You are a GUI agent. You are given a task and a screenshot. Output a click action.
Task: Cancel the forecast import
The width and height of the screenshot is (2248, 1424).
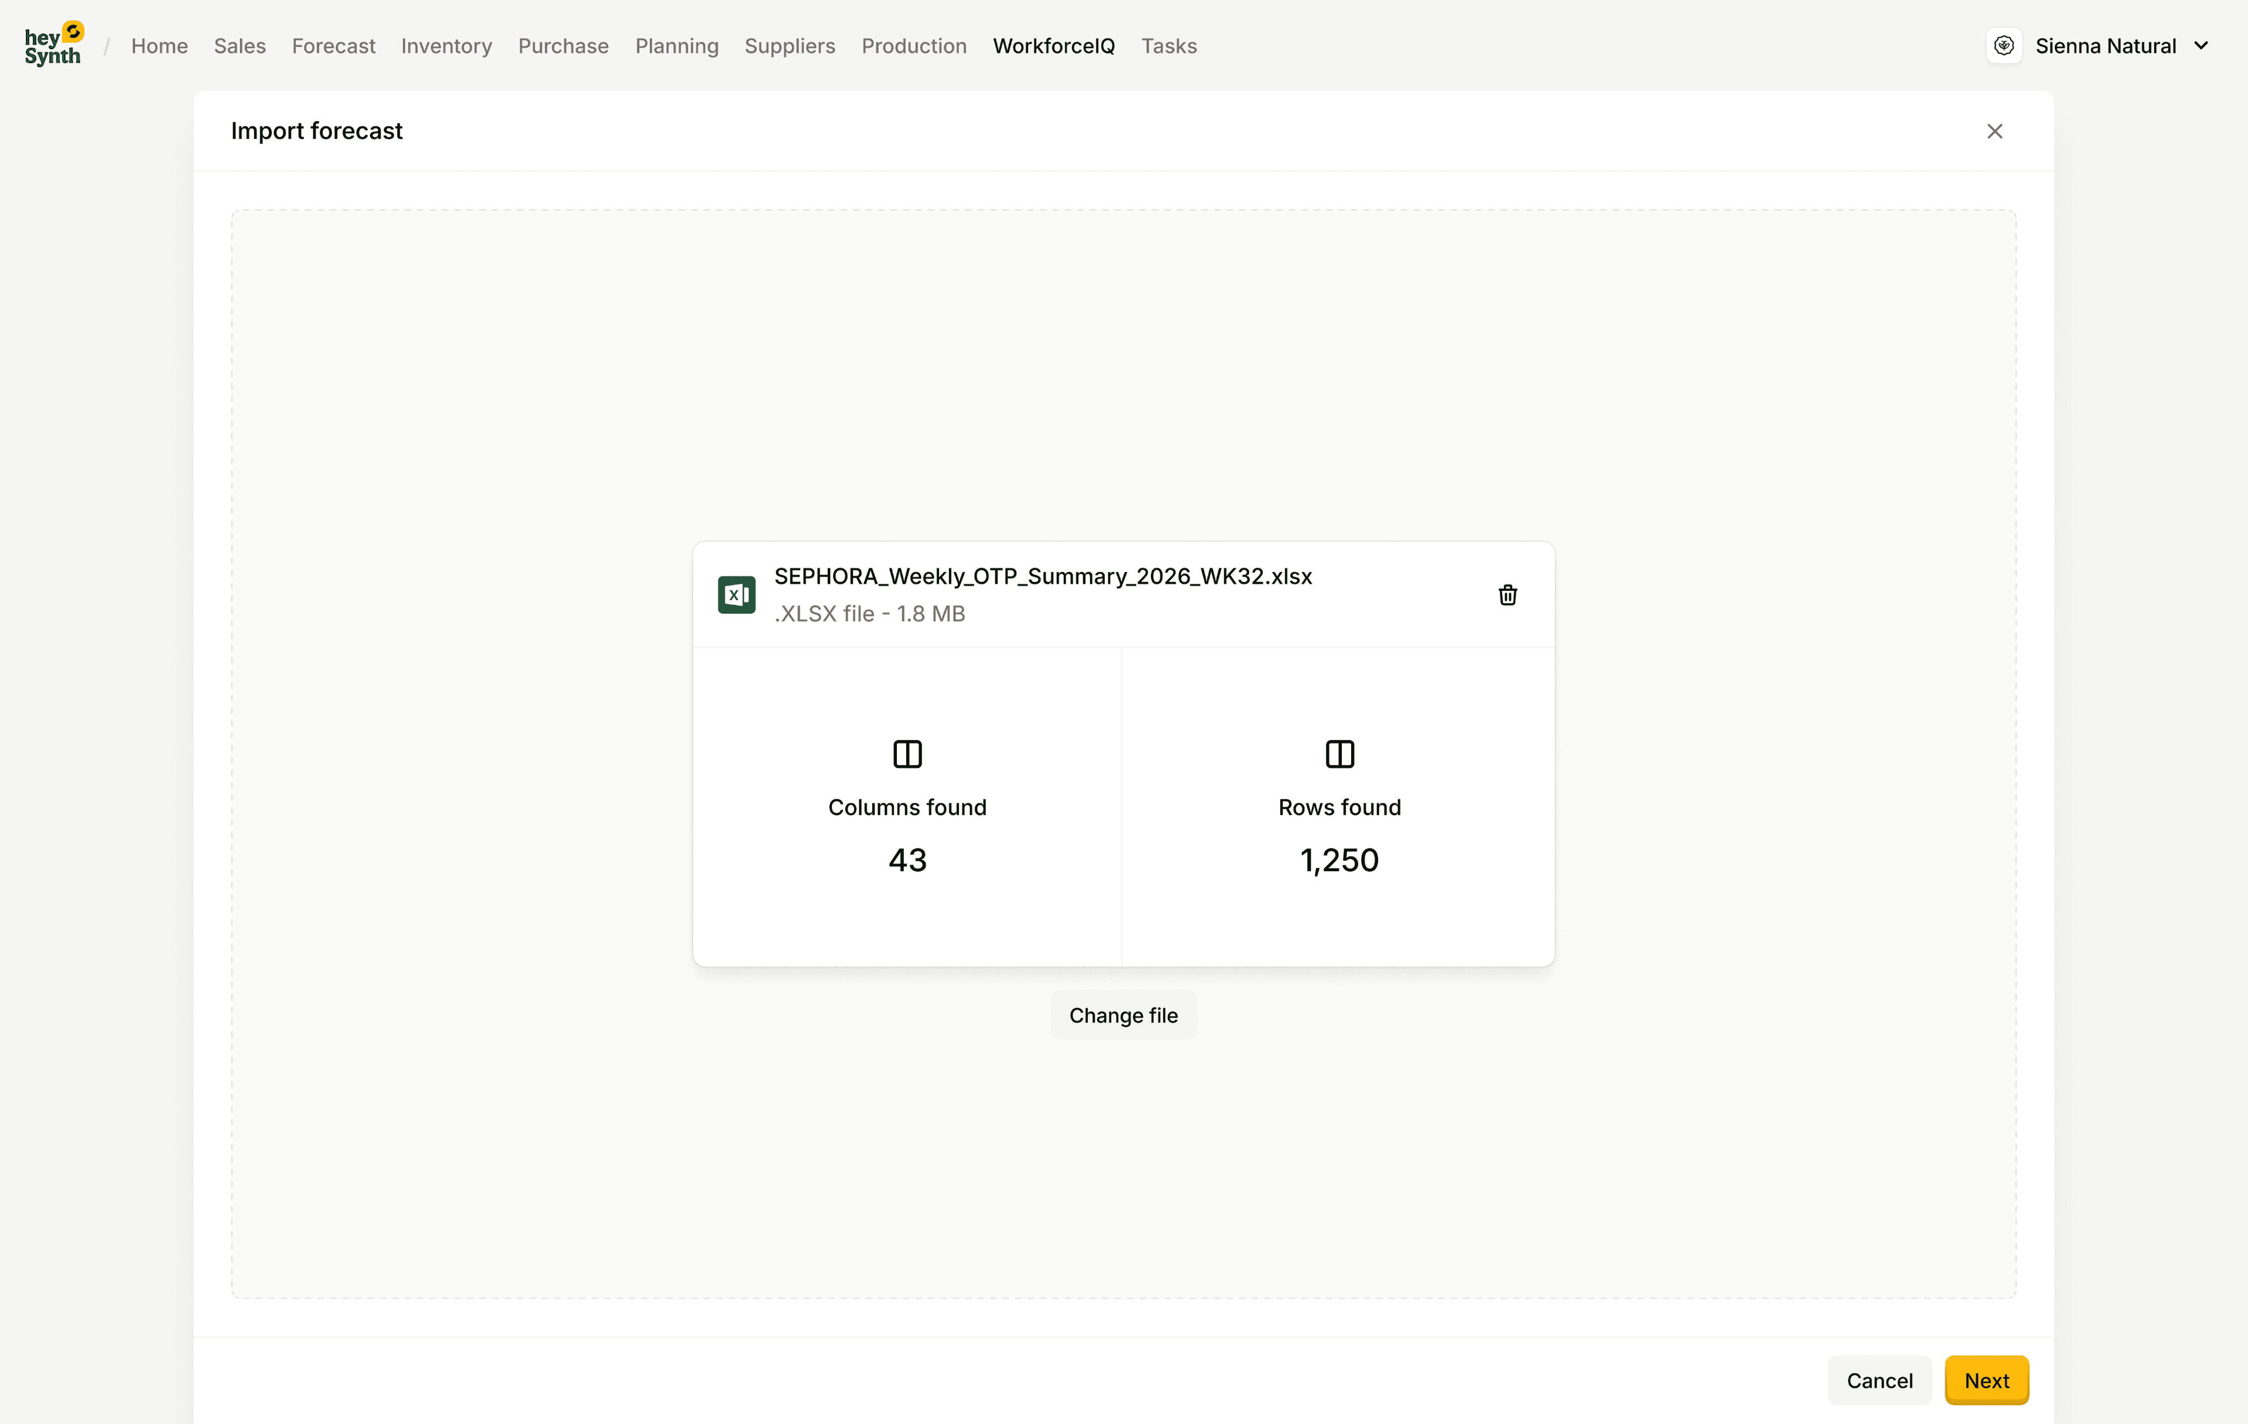pos(1879,1379)
